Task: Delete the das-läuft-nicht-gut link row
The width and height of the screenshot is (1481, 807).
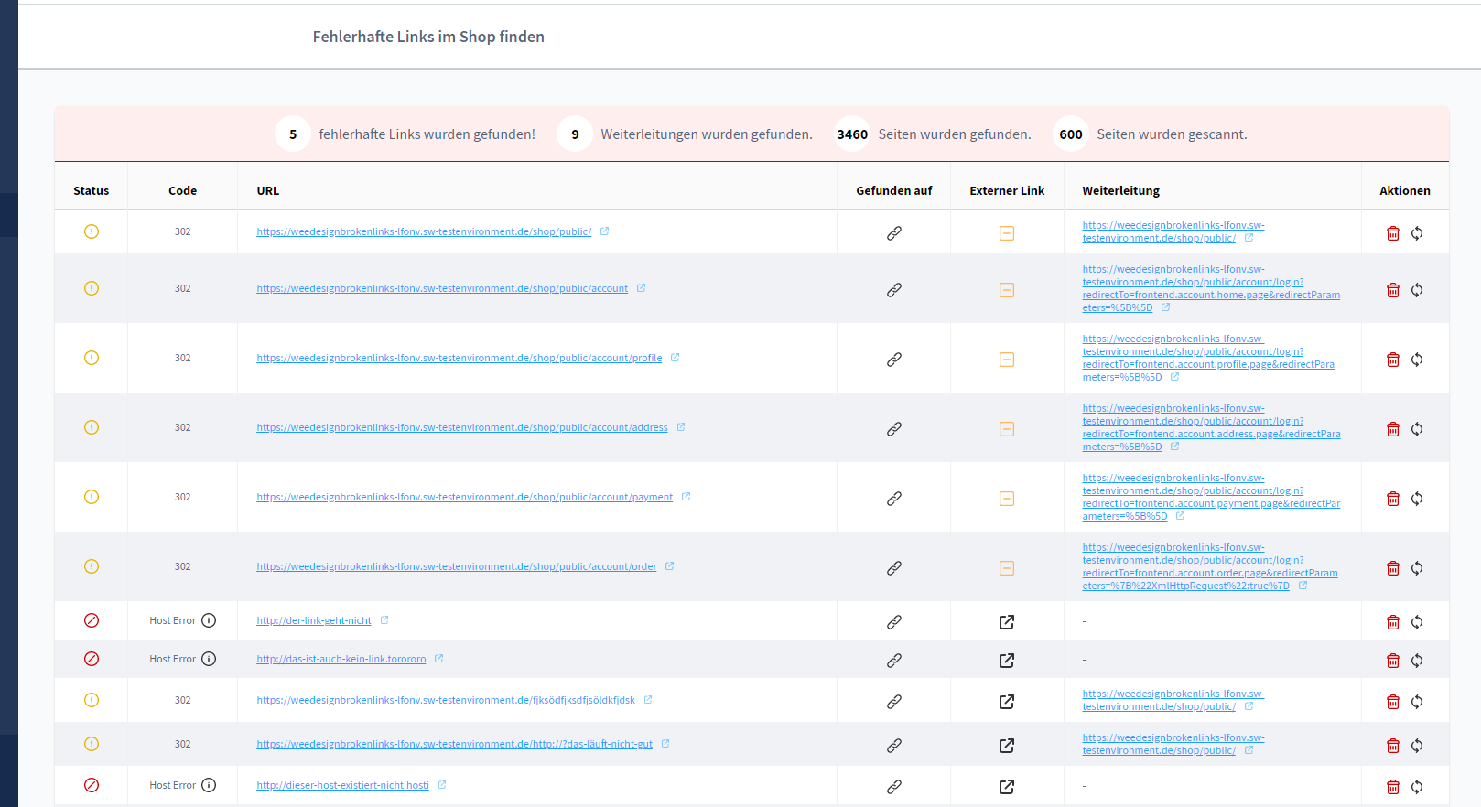Action: (1393, 746)
